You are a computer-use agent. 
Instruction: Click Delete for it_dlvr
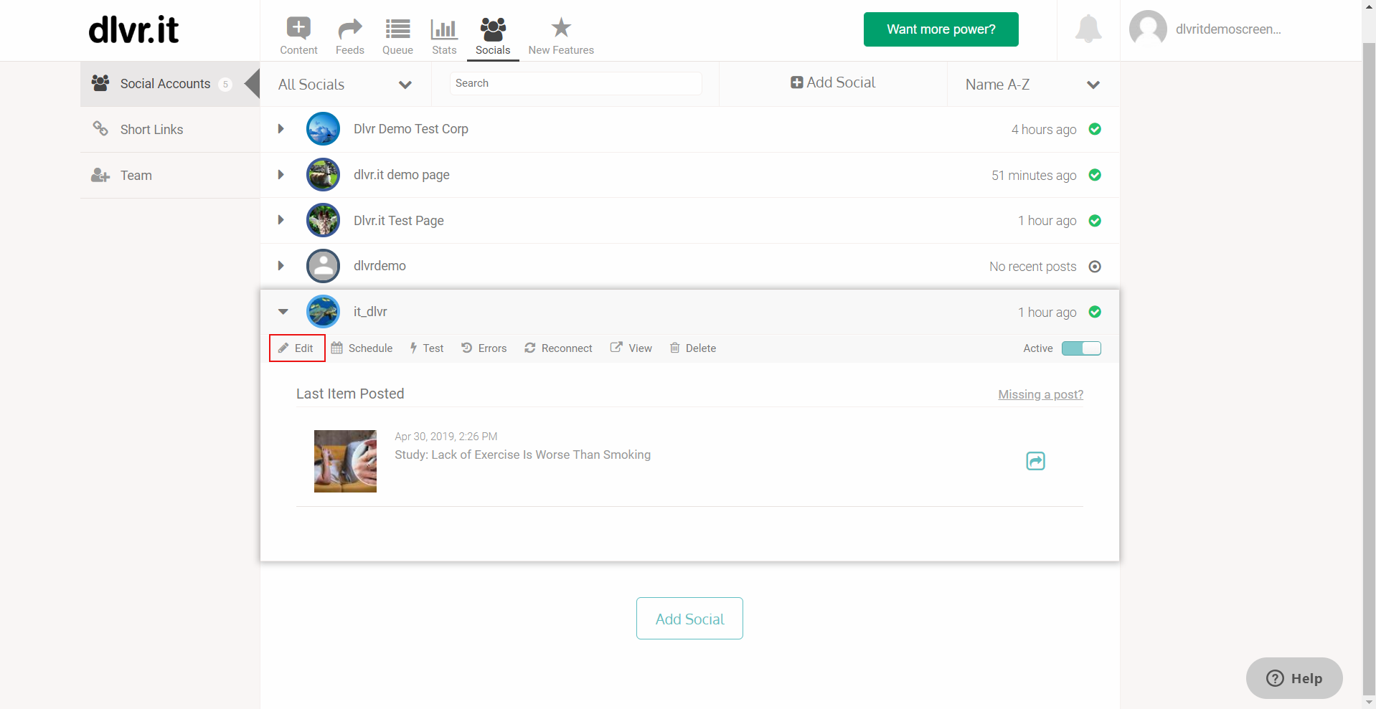693,348
